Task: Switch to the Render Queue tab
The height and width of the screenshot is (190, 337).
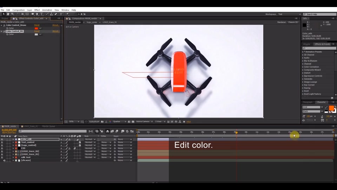Action: (48, 126)
